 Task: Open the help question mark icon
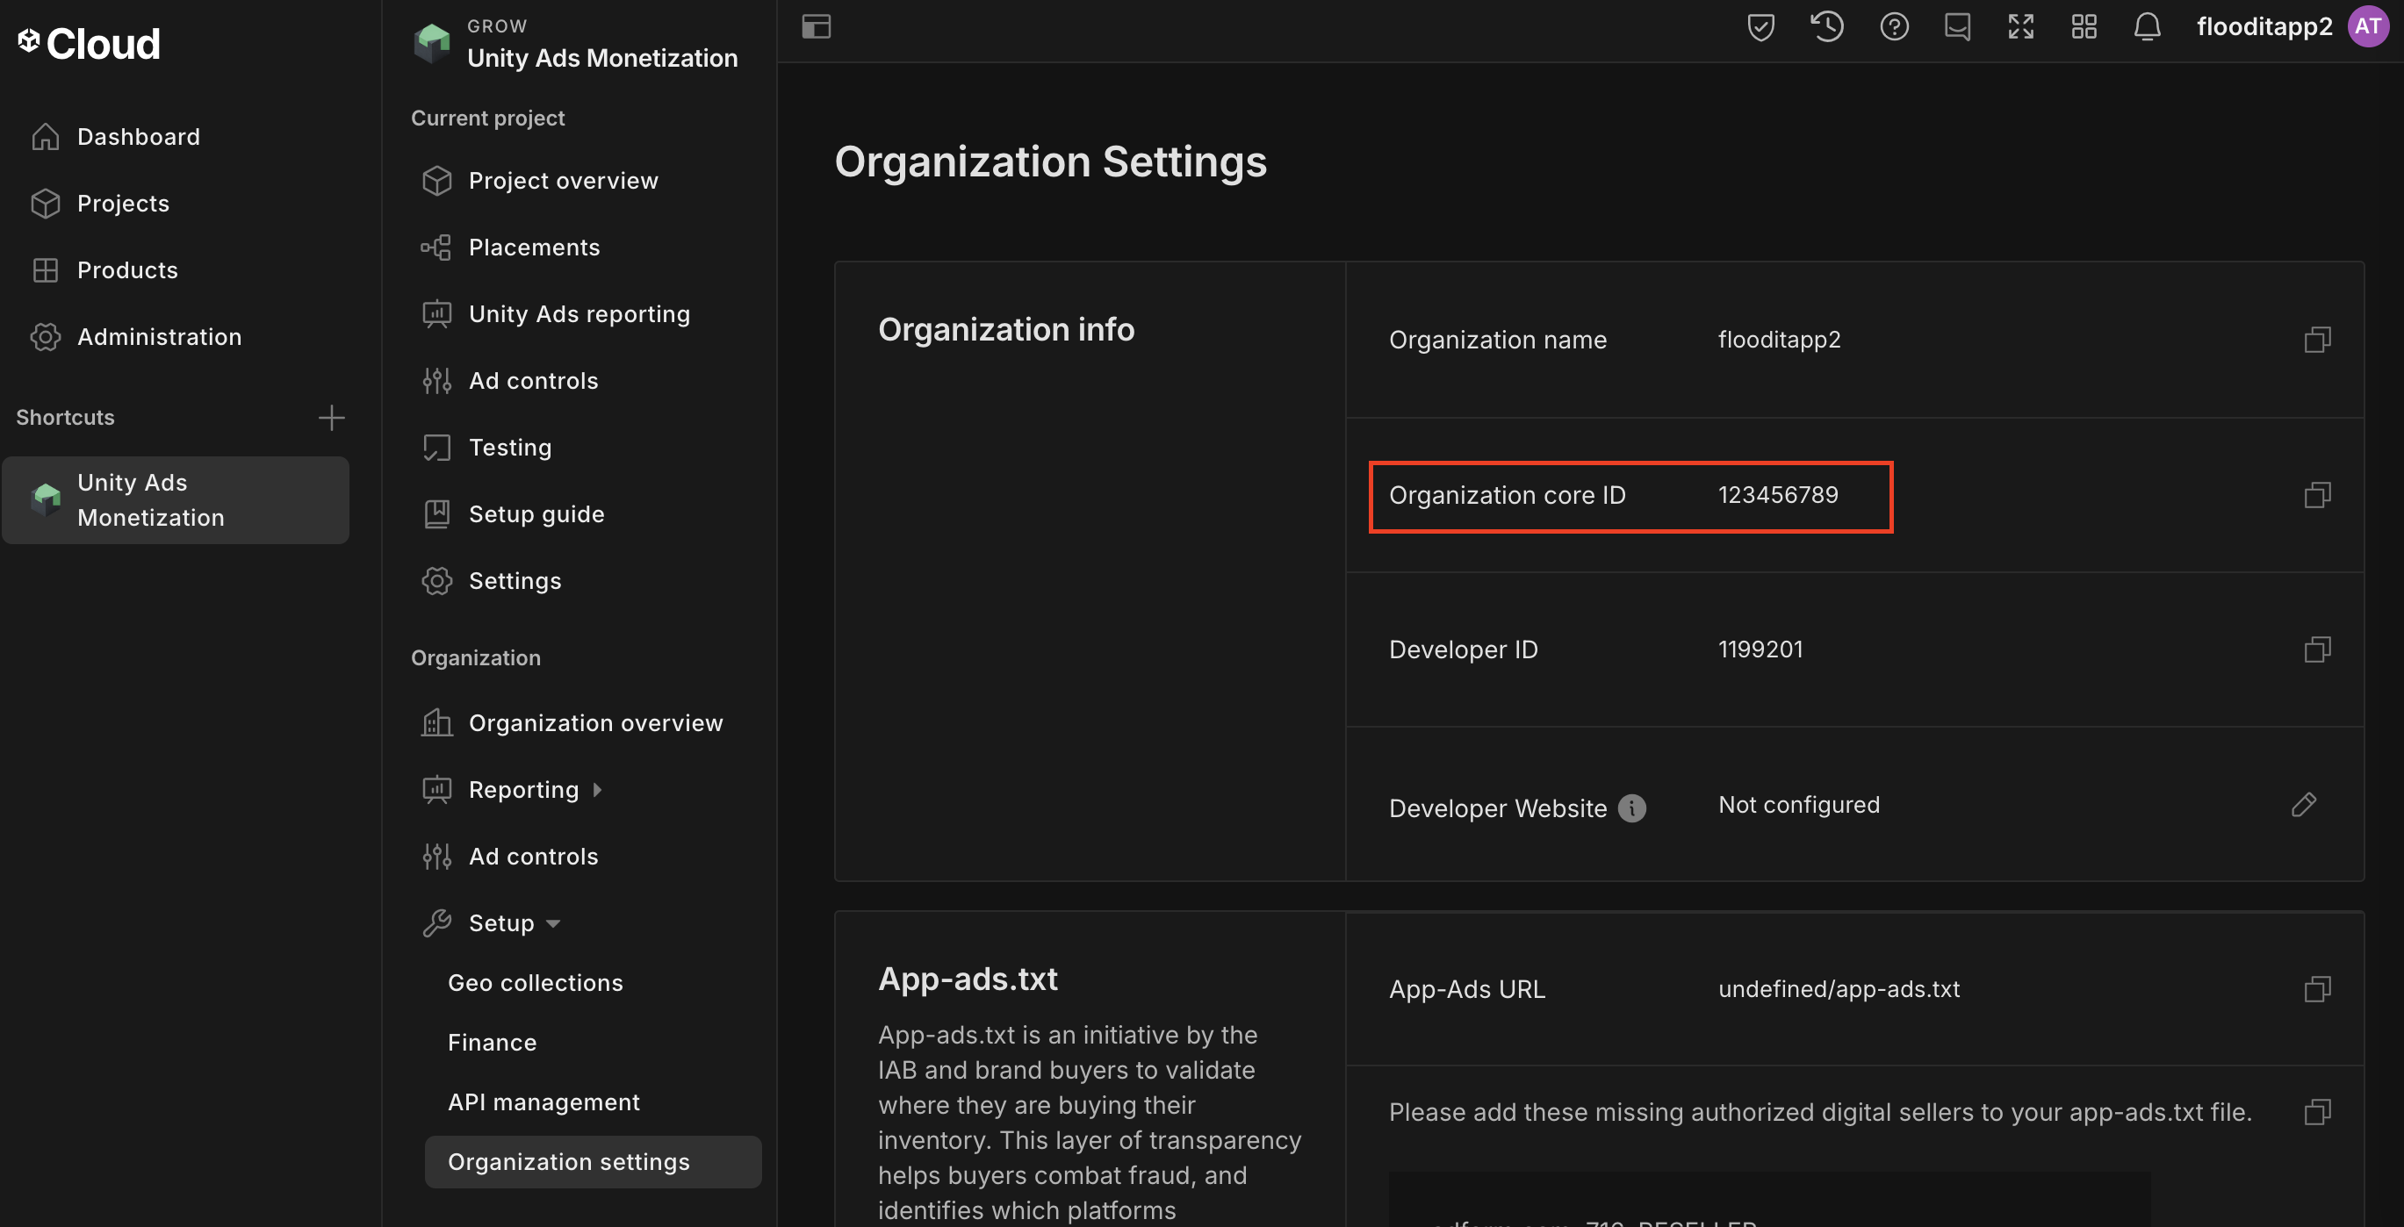[x=1894, y=26]
